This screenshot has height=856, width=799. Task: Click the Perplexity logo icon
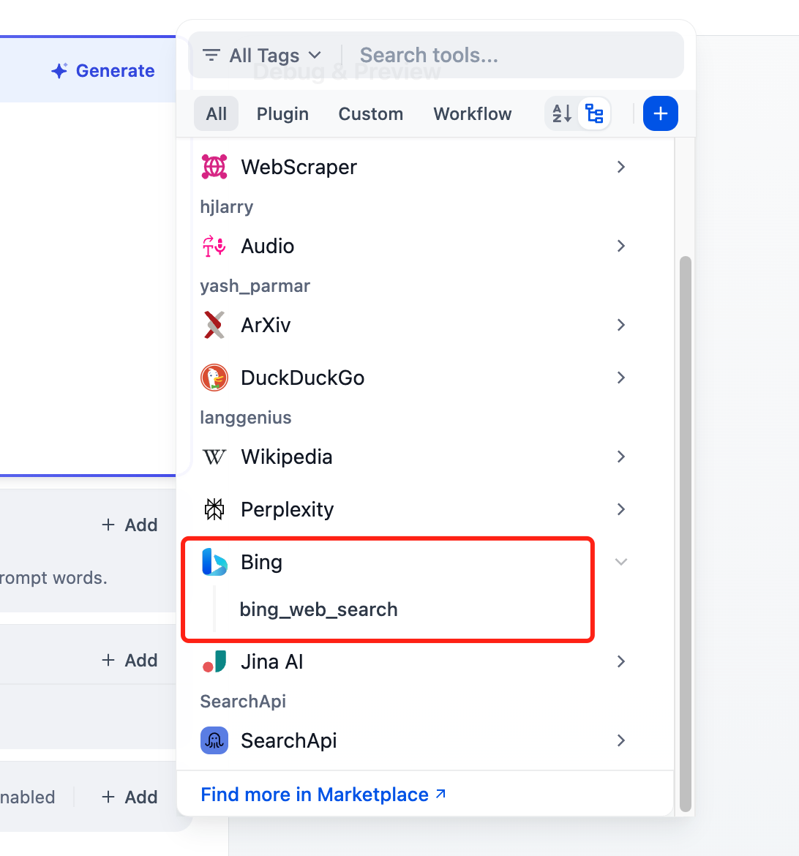214,509
